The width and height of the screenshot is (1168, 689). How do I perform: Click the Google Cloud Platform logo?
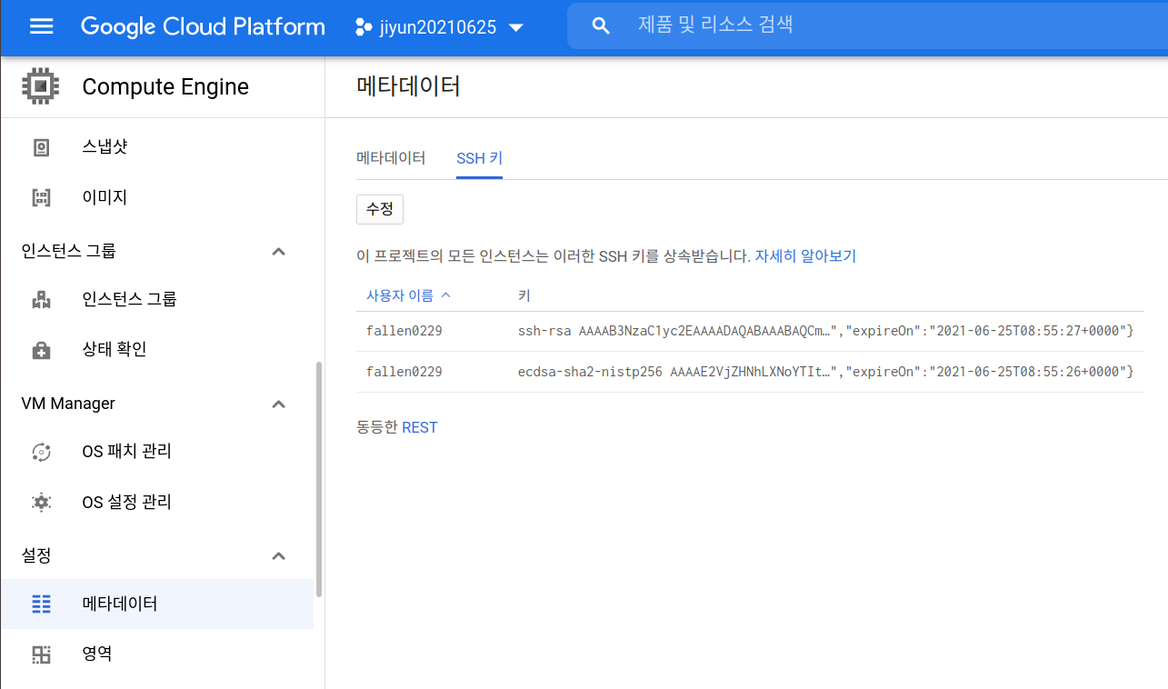[x=203, y=26]
